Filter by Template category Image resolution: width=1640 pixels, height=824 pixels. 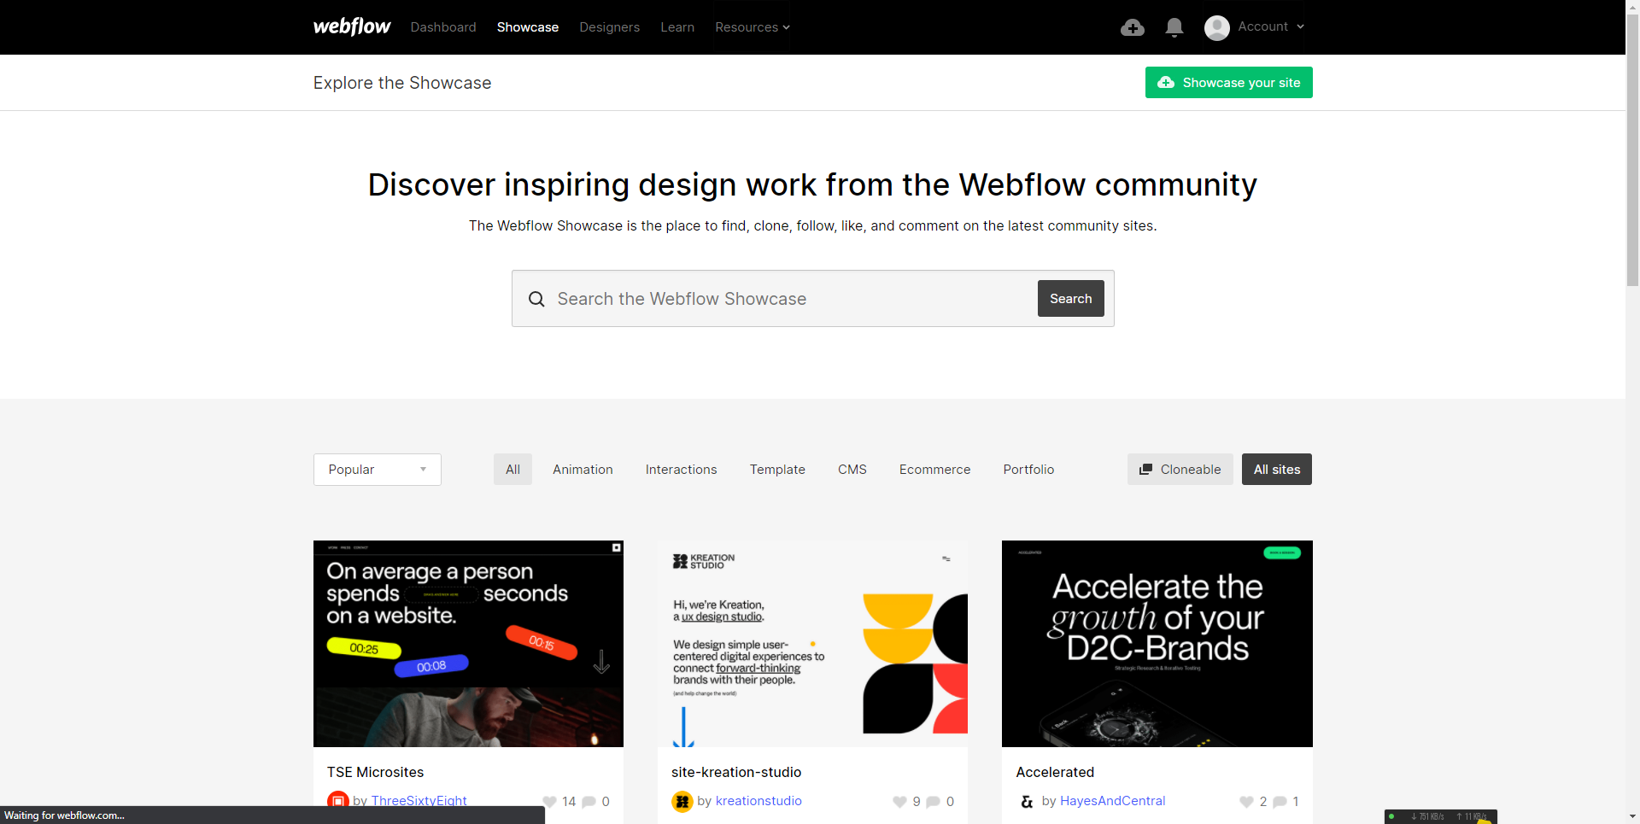(x=777, y=470)
